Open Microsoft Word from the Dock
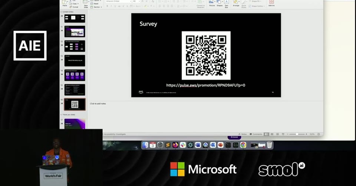Screen dimensions: 356x186 pyautogui.click(x=198, y=145)
